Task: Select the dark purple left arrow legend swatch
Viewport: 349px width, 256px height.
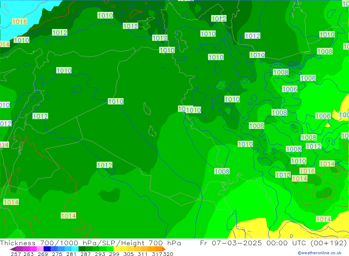Action: click(13, 249)
